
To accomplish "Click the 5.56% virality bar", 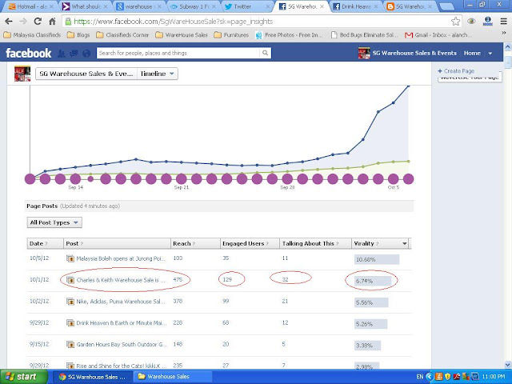I will (x=371, y=302).
